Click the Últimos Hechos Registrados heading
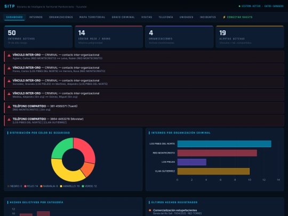Viewport: 288px width, 216px height. pyautogui.click(x=174, y=202)
